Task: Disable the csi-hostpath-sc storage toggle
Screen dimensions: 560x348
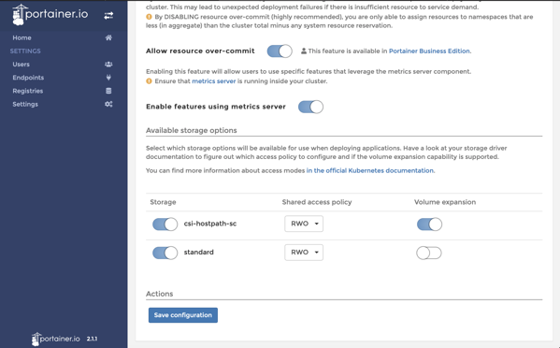Action: tap(165, 225)
